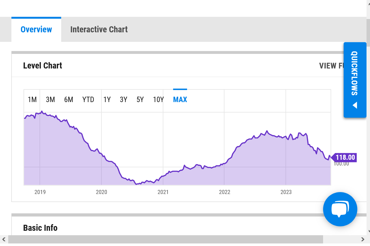Viewport: 370px width, 246px height.
Task: Open the View Full Chart link
Action: pyautogui.click(x=331, y=66)
